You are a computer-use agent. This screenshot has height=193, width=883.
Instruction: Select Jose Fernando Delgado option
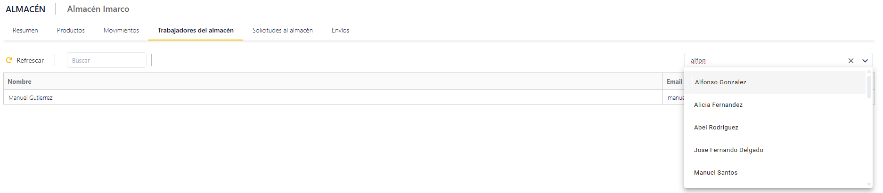[x=728, y=150]
